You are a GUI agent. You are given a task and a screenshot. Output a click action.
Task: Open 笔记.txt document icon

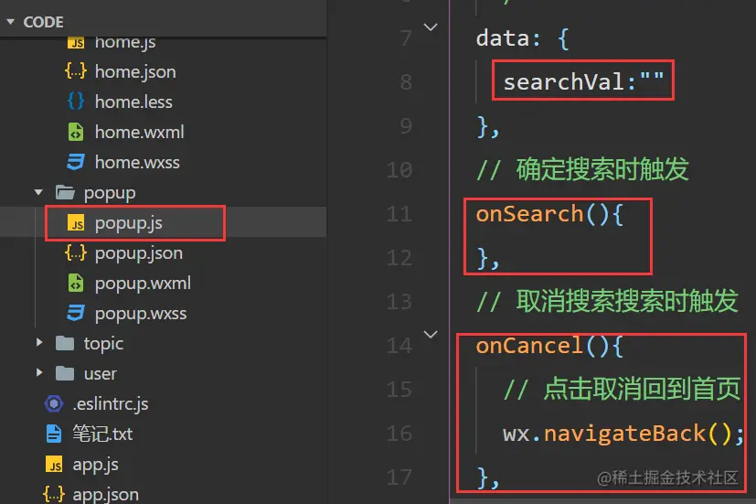54,434
